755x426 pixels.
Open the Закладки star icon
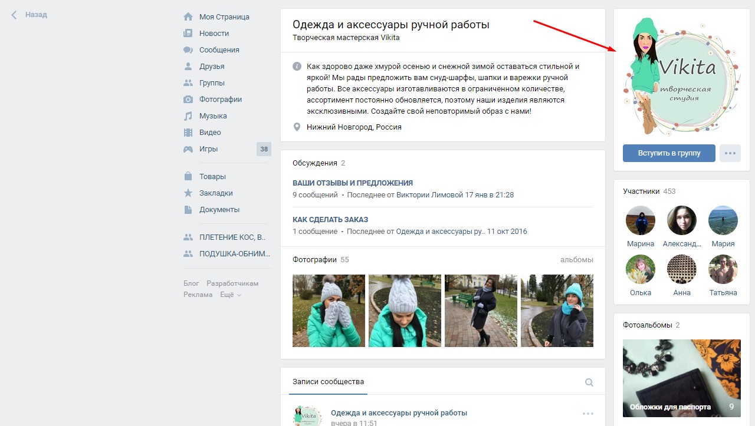point(188,193)
